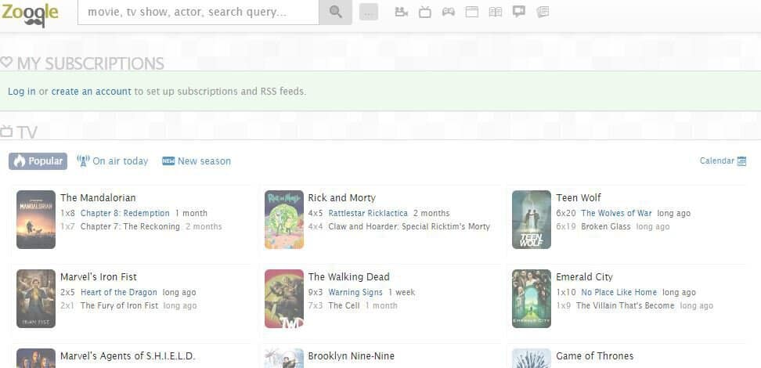Viewport: 761px width, 368px height.
Task: Click the heart icon beside My Subscriptions
Action: point(5,62)
